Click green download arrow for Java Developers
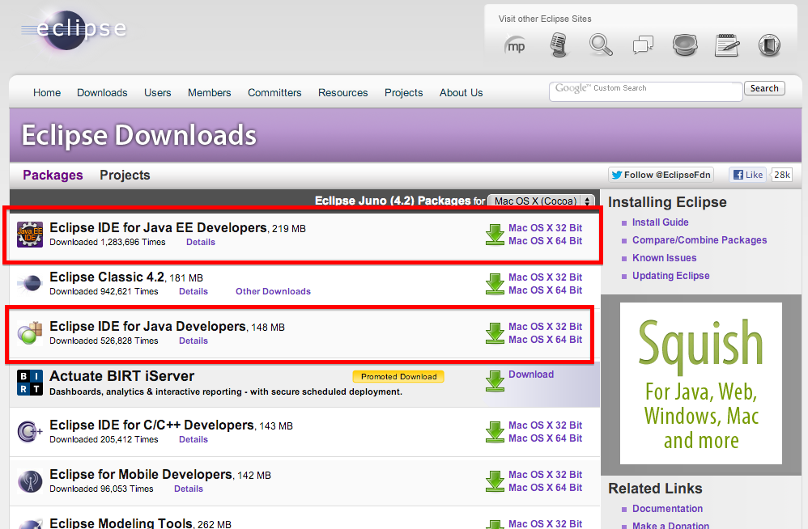Screen dimensions: 808x529 [495, 333]
